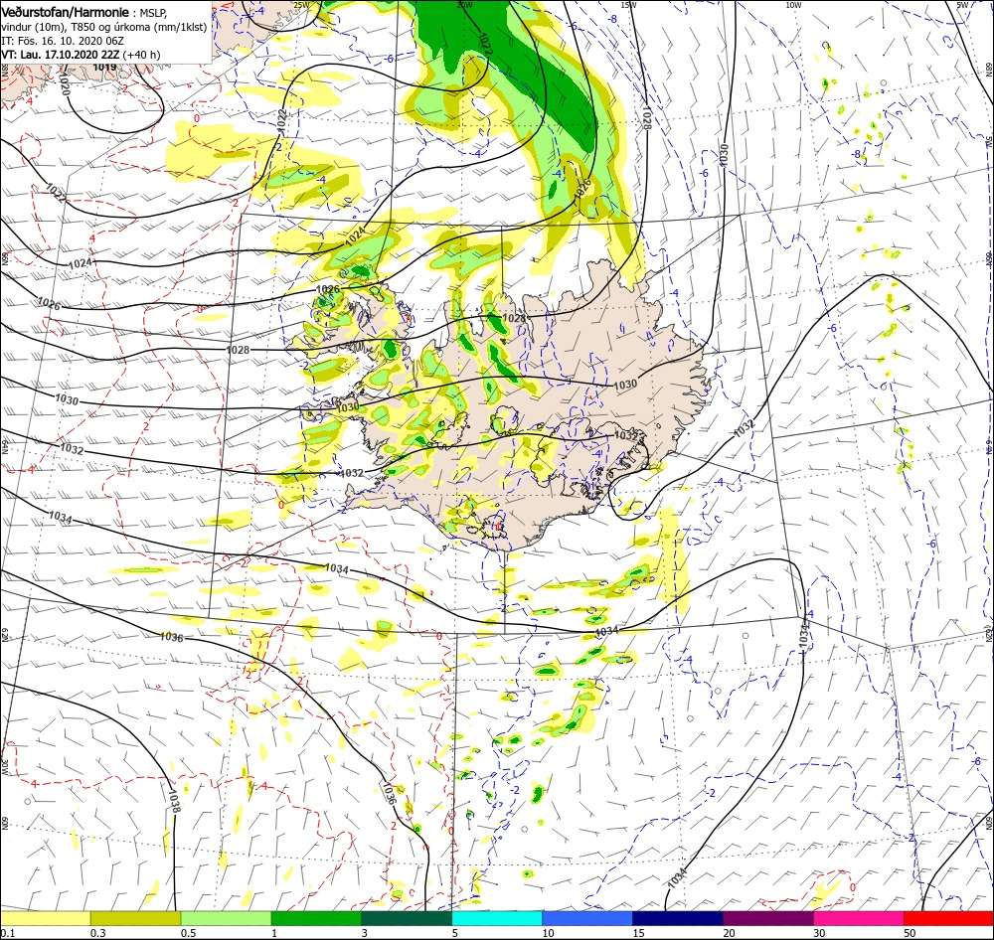The image size is (994, 940).
Task: Click the '15' legend scale value
Action: pos(638,933)
